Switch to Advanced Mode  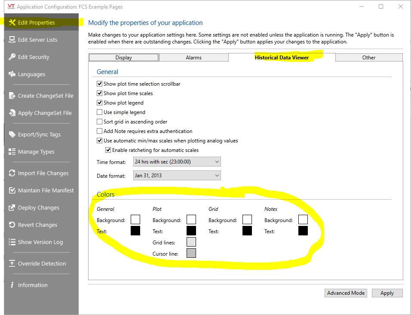(346, 293)
